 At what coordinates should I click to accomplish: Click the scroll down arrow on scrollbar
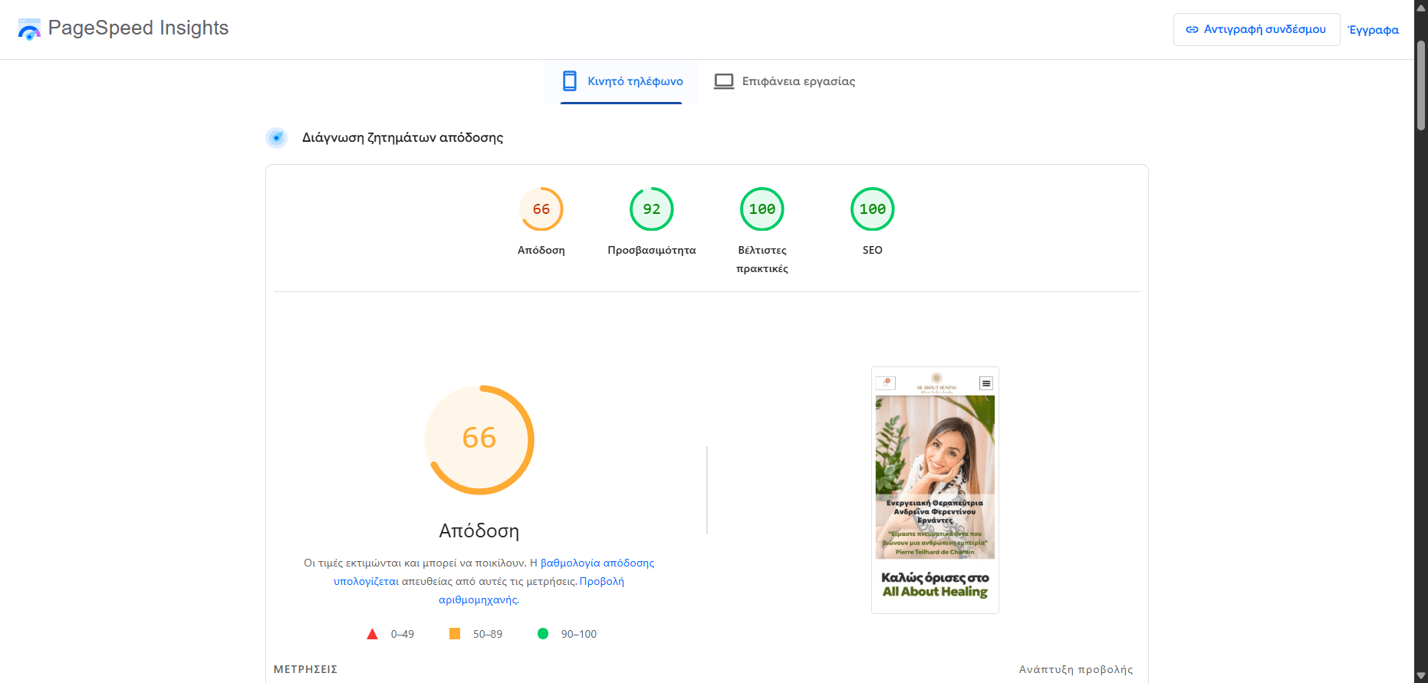[1420, 675]
